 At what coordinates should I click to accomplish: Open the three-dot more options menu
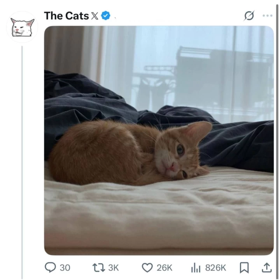coord(268,16)
